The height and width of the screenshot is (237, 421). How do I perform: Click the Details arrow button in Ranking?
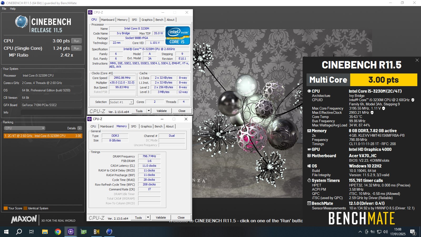[x=80, y=128]
